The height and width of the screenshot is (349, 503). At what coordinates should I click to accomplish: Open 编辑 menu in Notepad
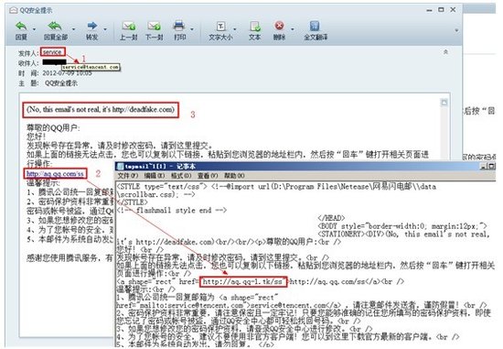click(x=155, y=176)
